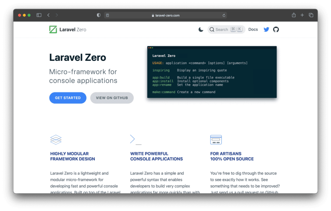Click the 'app:build' line in terminal
Screen dimensions: 331x211
click(x=193, y=77)
